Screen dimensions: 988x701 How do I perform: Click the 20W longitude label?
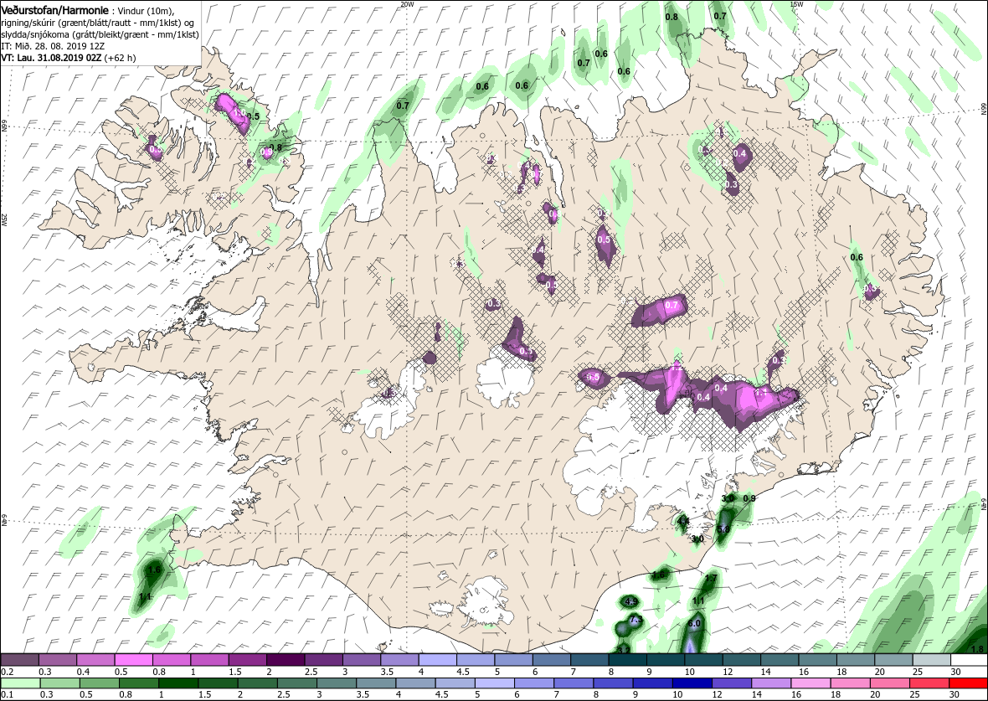pyautogui.click(x=408, y=4)
